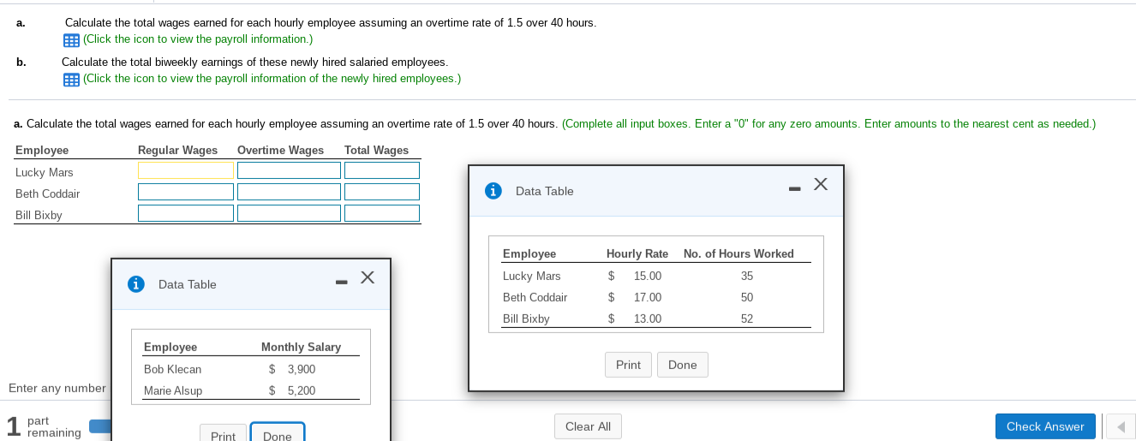Click No. of Hours Worked header
This screenshot has width=1136, height=441.
point(738,253)
